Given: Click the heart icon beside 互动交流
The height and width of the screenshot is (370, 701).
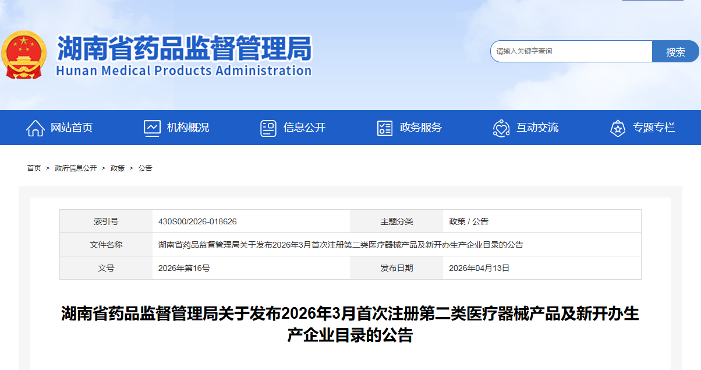Looking at the screenshot, I should coord(501,128).
